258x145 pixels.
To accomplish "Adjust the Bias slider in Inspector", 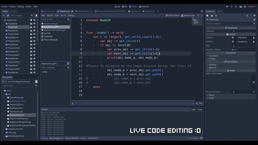I will tap(243, 46).
